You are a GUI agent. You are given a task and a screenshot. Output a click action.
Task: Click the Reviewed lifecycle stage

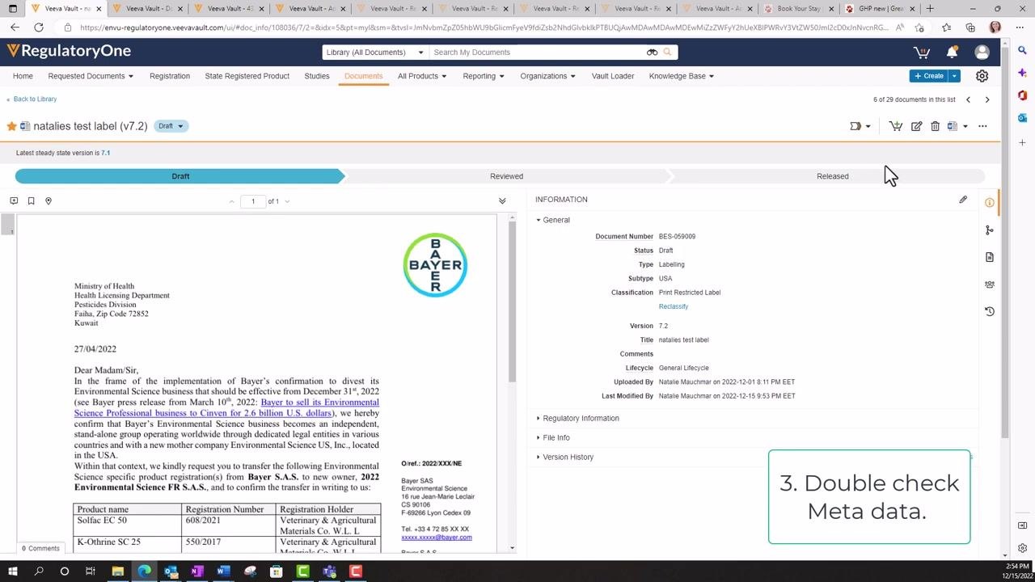tap(506, 176)
